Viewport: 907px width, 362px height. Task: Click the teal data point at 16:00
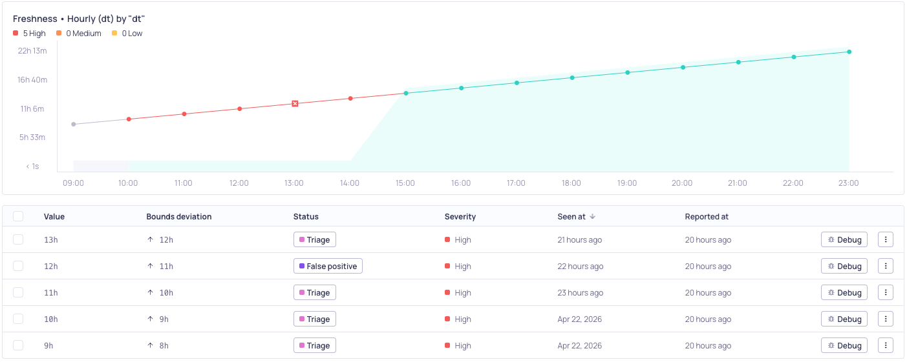[462, 88]
